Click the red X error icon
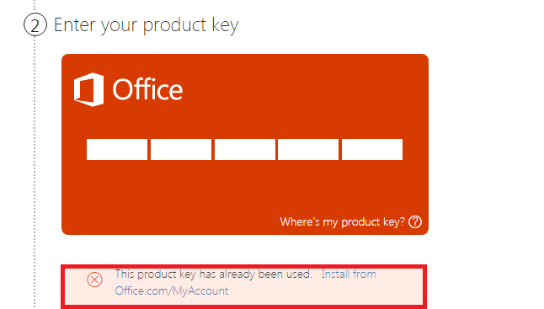The image size is (544, 309). pos(94,280)
